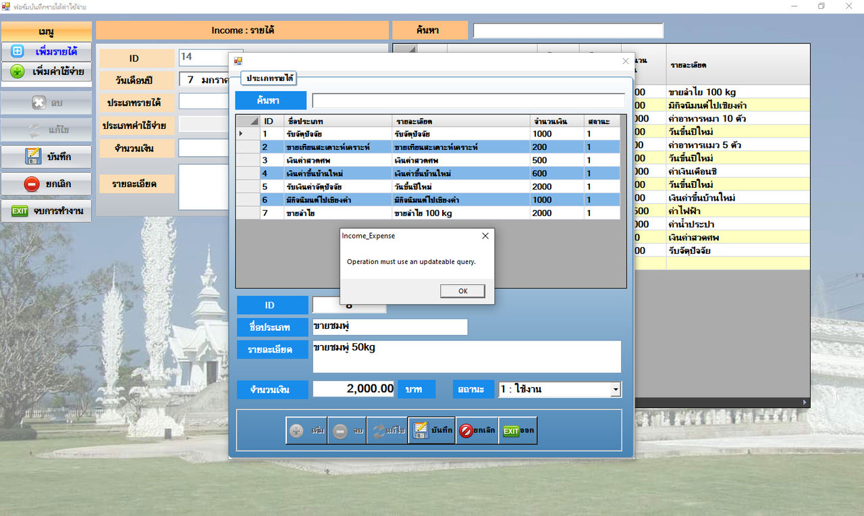Click the ชื่อประเภท column header
Viewport: 864px width, 516px height.
(x=337, y=121)
